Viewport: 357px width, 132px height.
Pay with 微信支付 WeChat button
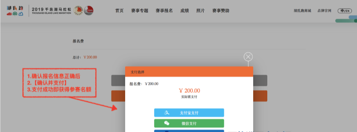point(189,123)
